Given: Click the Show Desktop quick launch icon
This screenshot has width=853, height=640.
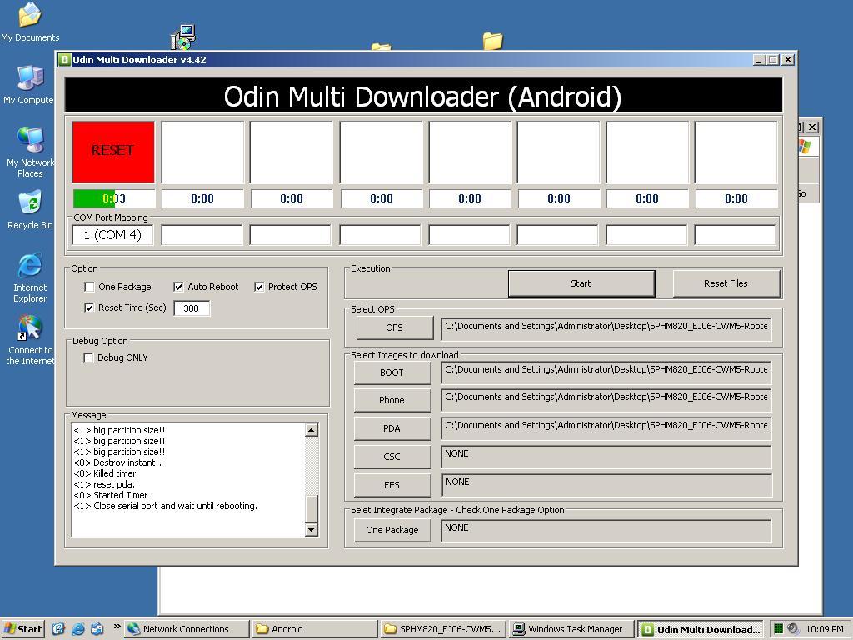Looking at the screenshot, I should (x=59, y=629).
